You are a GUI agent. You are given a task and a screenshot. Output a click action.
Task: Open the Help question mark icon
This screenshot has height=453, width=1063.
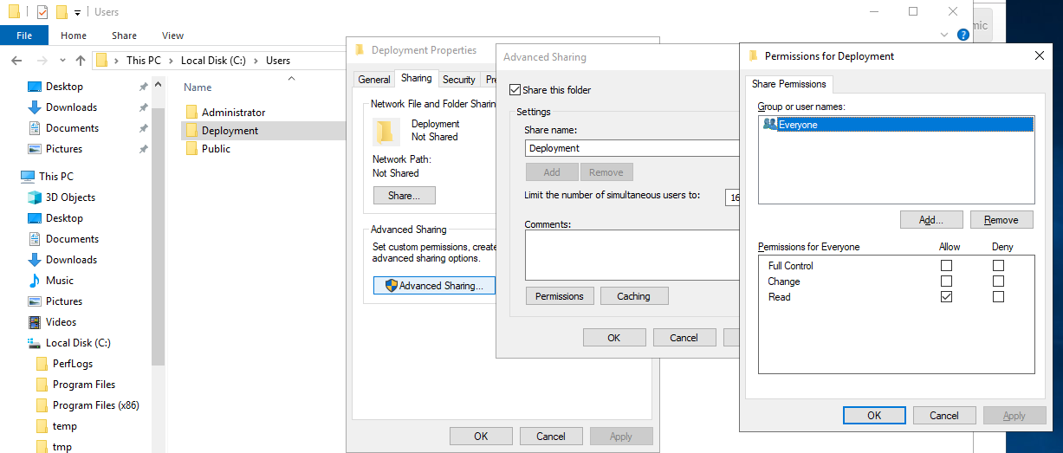[x=963, y=36]
